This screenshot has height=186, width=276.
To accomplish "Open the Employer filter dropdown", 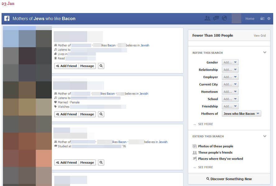I will click(230, 77).
